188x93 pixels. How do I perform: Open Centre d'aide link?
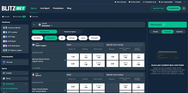[134, 2]
